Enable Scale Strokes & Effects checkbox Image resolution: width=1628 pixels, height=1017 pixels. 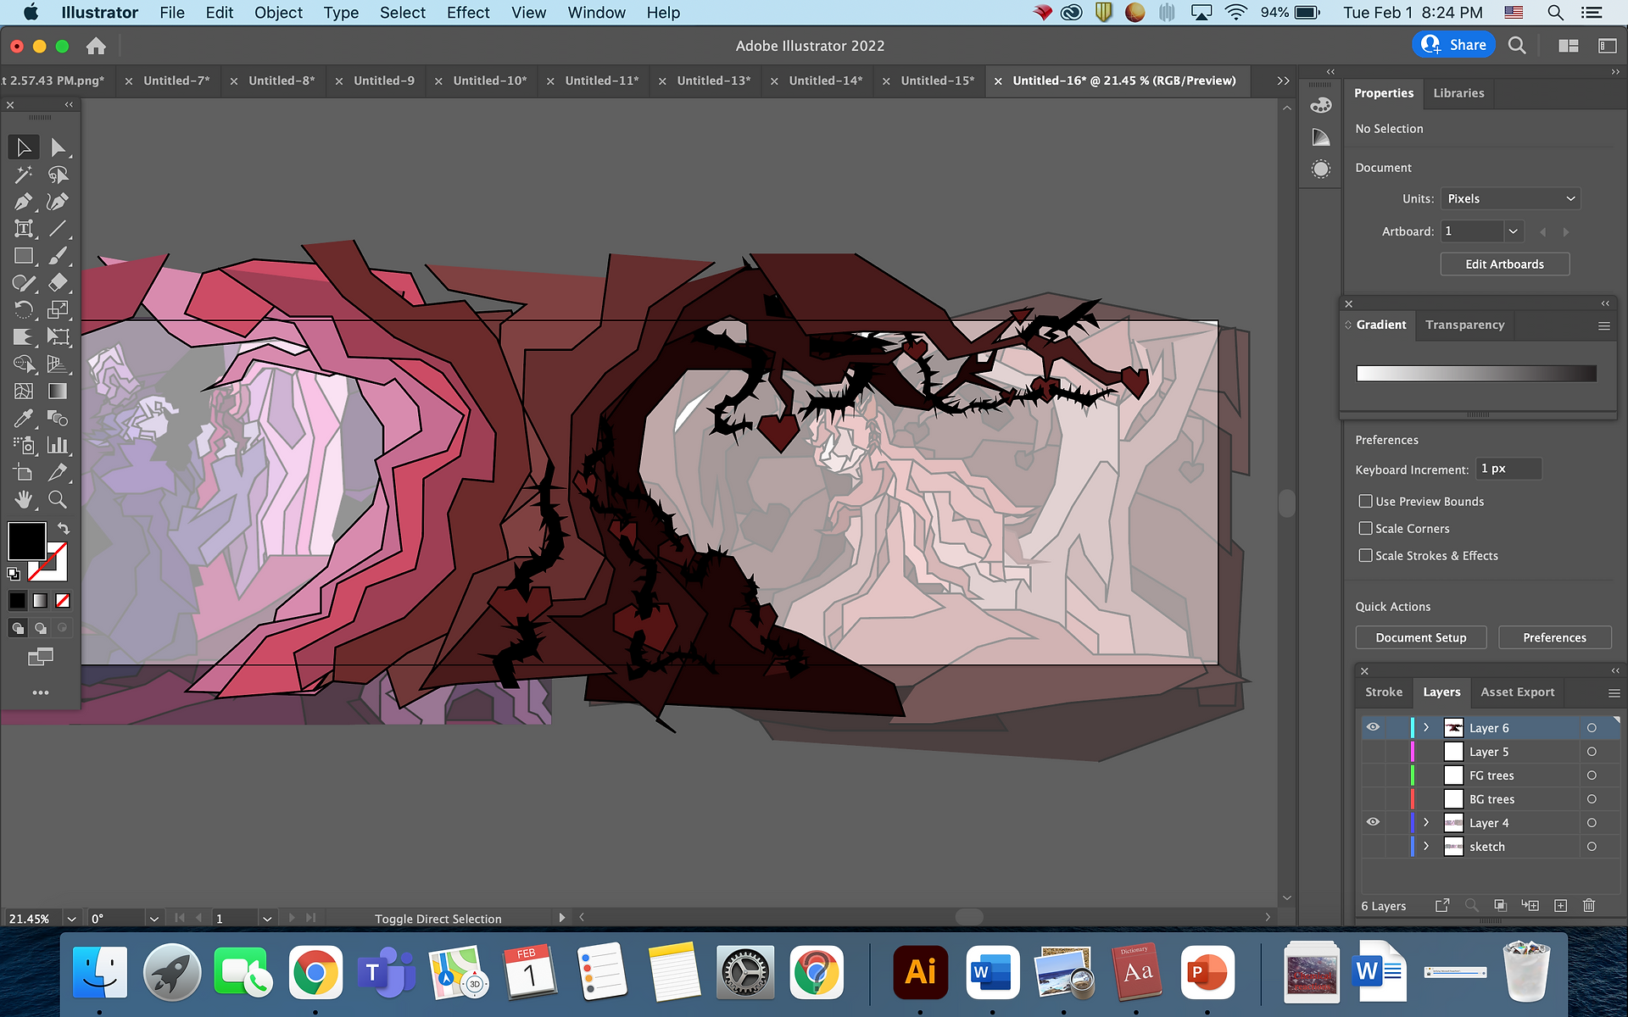[1365, 556]
